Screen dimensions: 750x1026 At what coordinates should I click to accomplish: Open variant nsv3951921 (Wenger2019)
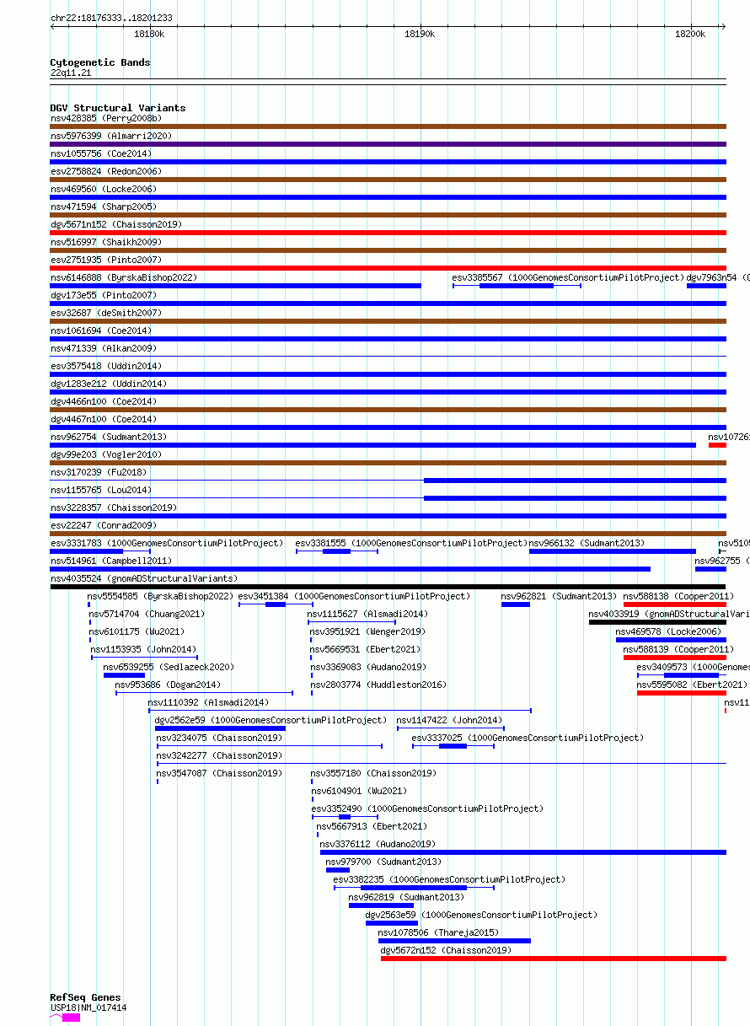367,631
